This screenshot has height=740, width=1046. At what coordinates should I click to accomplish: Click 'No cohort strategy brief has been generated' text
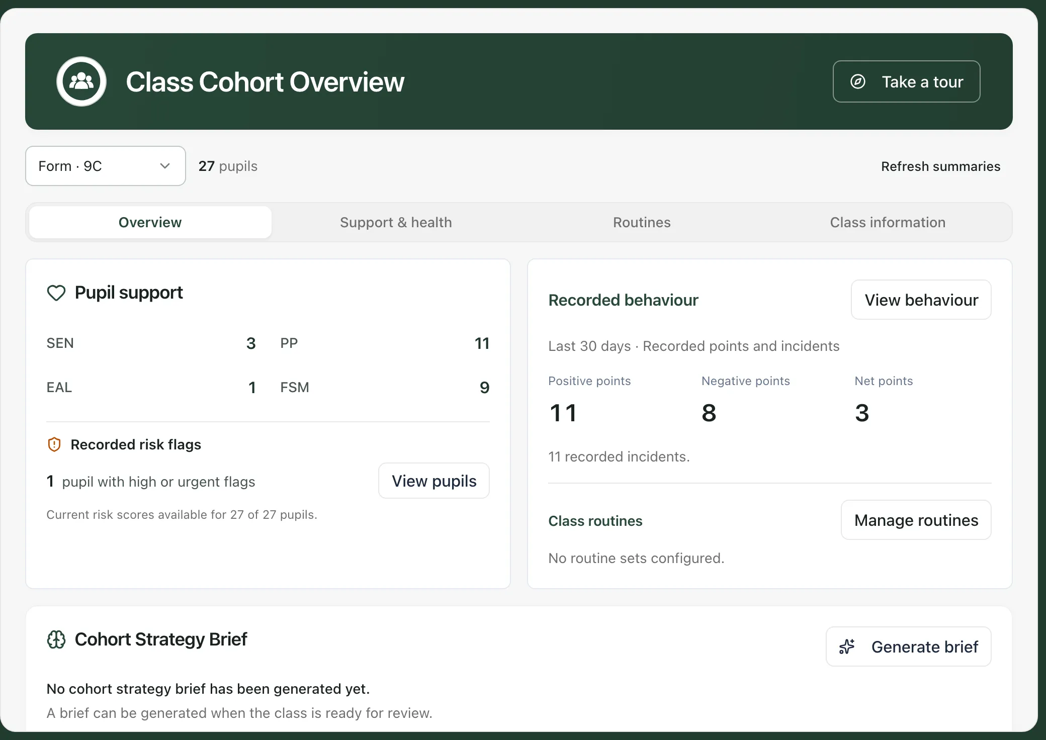click(208, 689)
